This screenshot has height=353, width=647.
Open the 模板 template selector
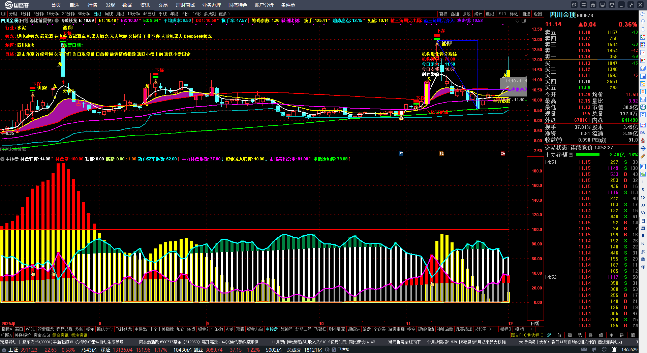(520, 329)
